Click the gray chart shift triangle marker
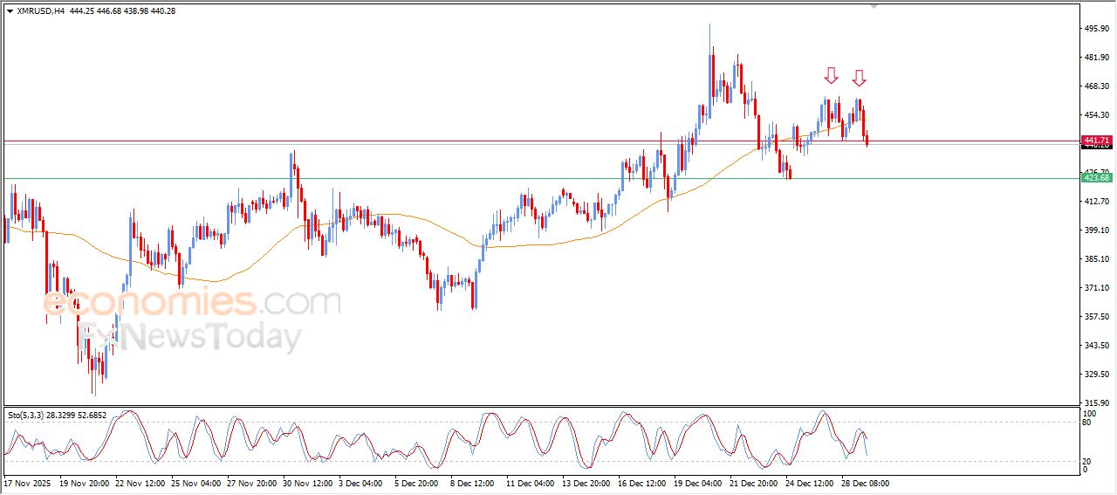The height and width of the screenshot is (495, 1117). click(874, 5)
